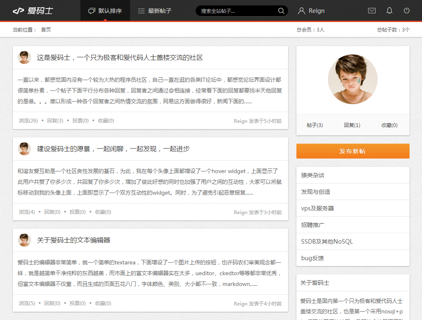Click the author avatar of the first post
The height and width of the screenshot is (320, 422).
click(x=24, y=58)
